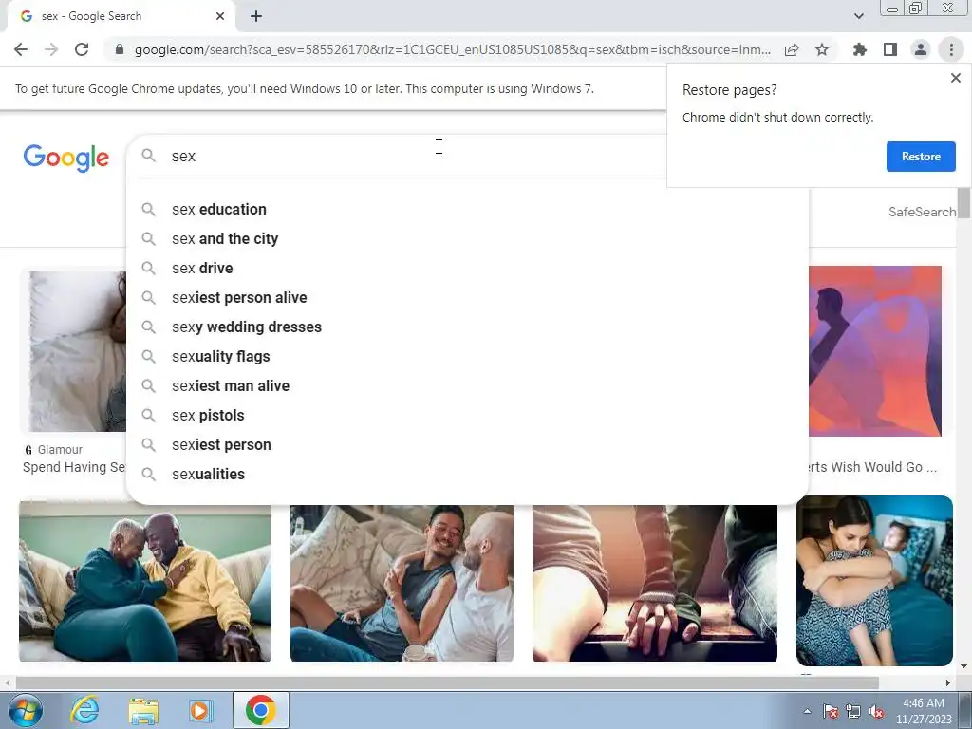
Task: Choose the 'sexy wedding dresses' suggestion
Action: 467,327
